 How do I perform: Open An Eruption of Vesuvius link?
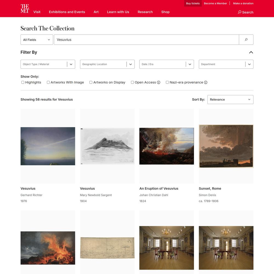pos(159,189)
